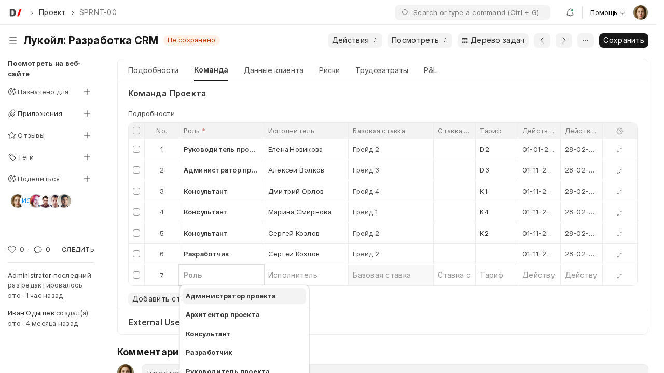
Task: Save the document with Сохранить
Action: pyautogui.click(x=624, y=40)
